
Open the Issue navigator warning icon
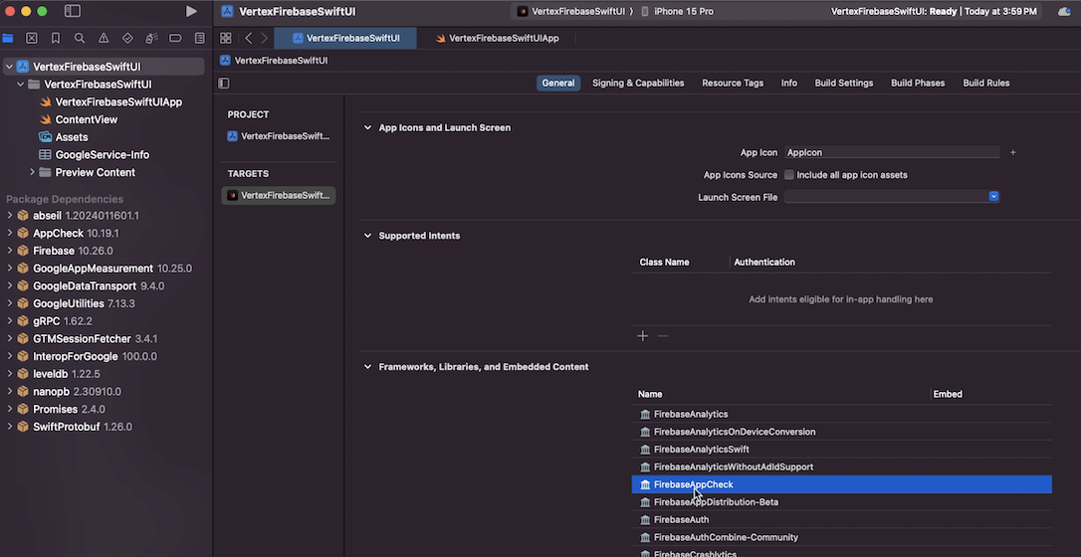point(104,38)
